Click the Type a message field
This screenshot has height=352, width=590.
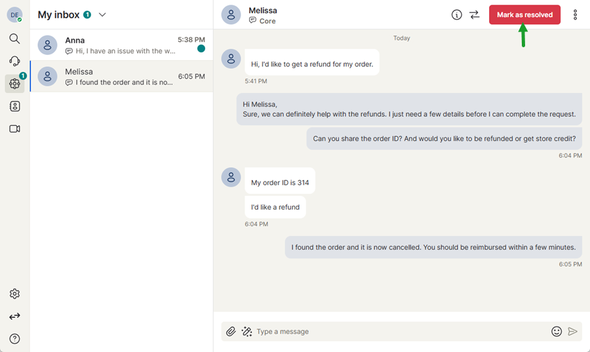[400, 332]
